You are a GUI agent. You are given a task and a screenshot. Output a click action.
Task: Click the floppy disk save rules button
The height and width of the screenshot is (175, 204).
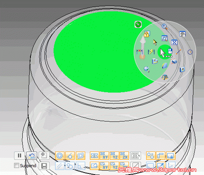(x=44, y=166)
